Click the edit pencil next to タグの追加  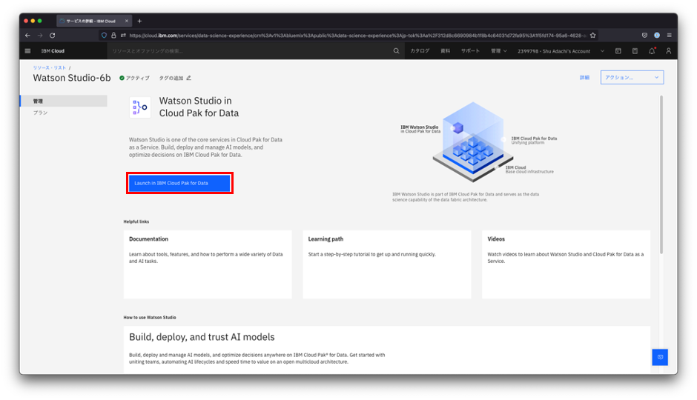click(189, 78)
